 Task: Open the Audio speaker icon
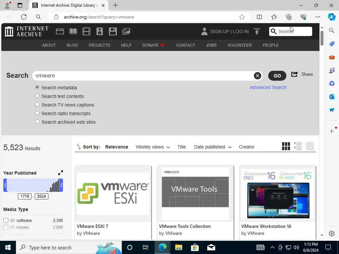tap(99, 31)
